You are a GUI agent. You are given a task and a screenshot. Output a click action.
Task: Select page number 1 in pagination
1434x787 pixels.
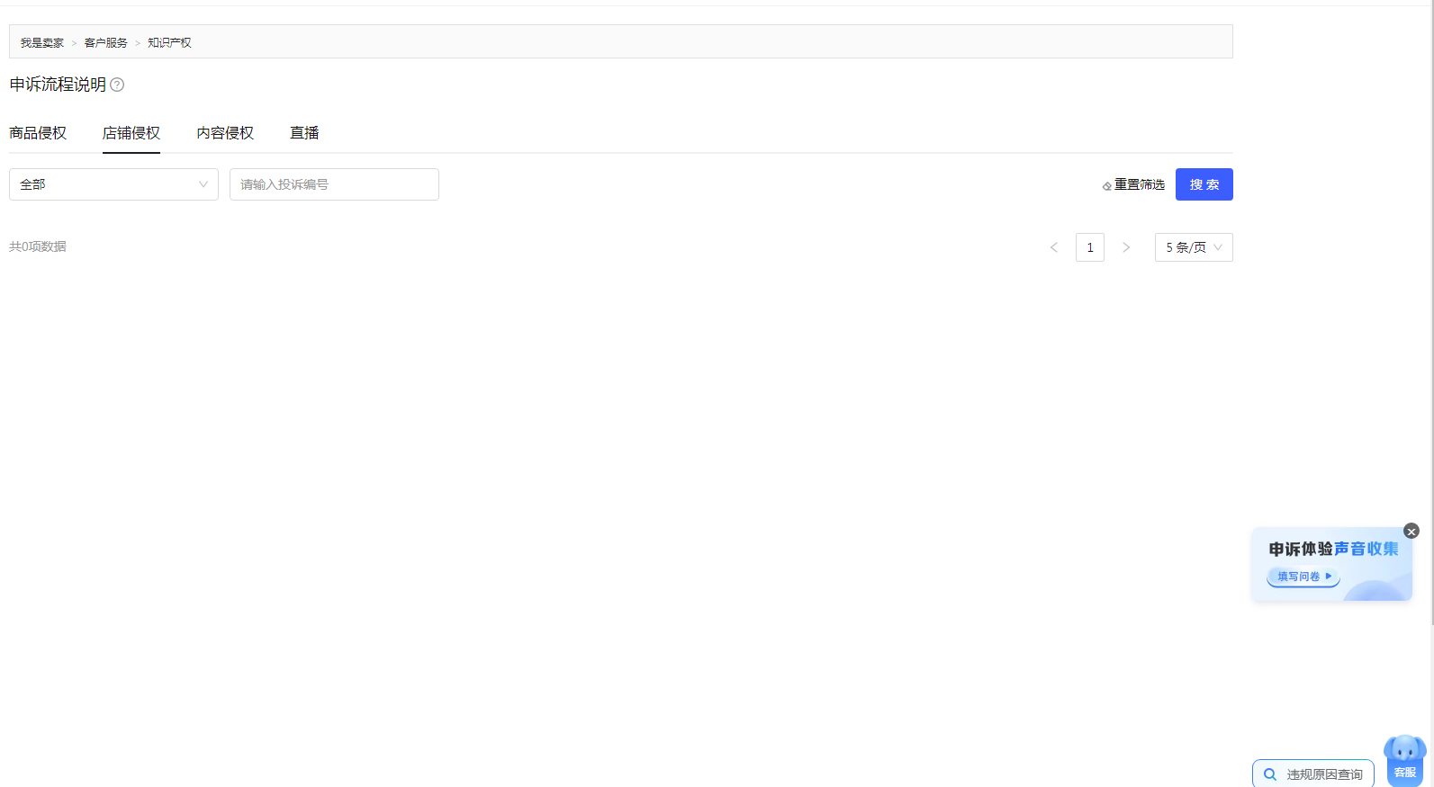[x=1090, y=247]
